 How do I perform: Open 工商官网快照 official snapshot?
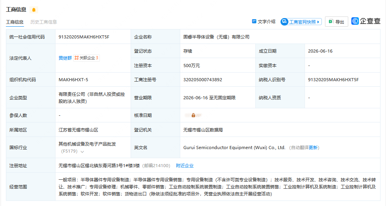tap(301, 22)
